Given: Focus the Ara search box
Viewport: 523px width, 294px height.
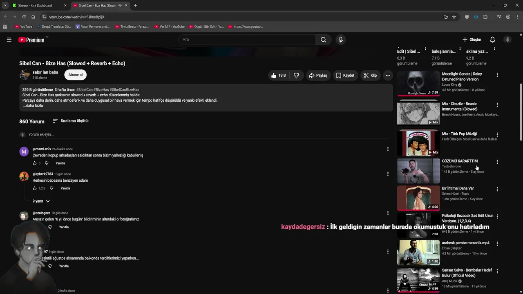Looking at the screenshot, I should tap(247, 40).
